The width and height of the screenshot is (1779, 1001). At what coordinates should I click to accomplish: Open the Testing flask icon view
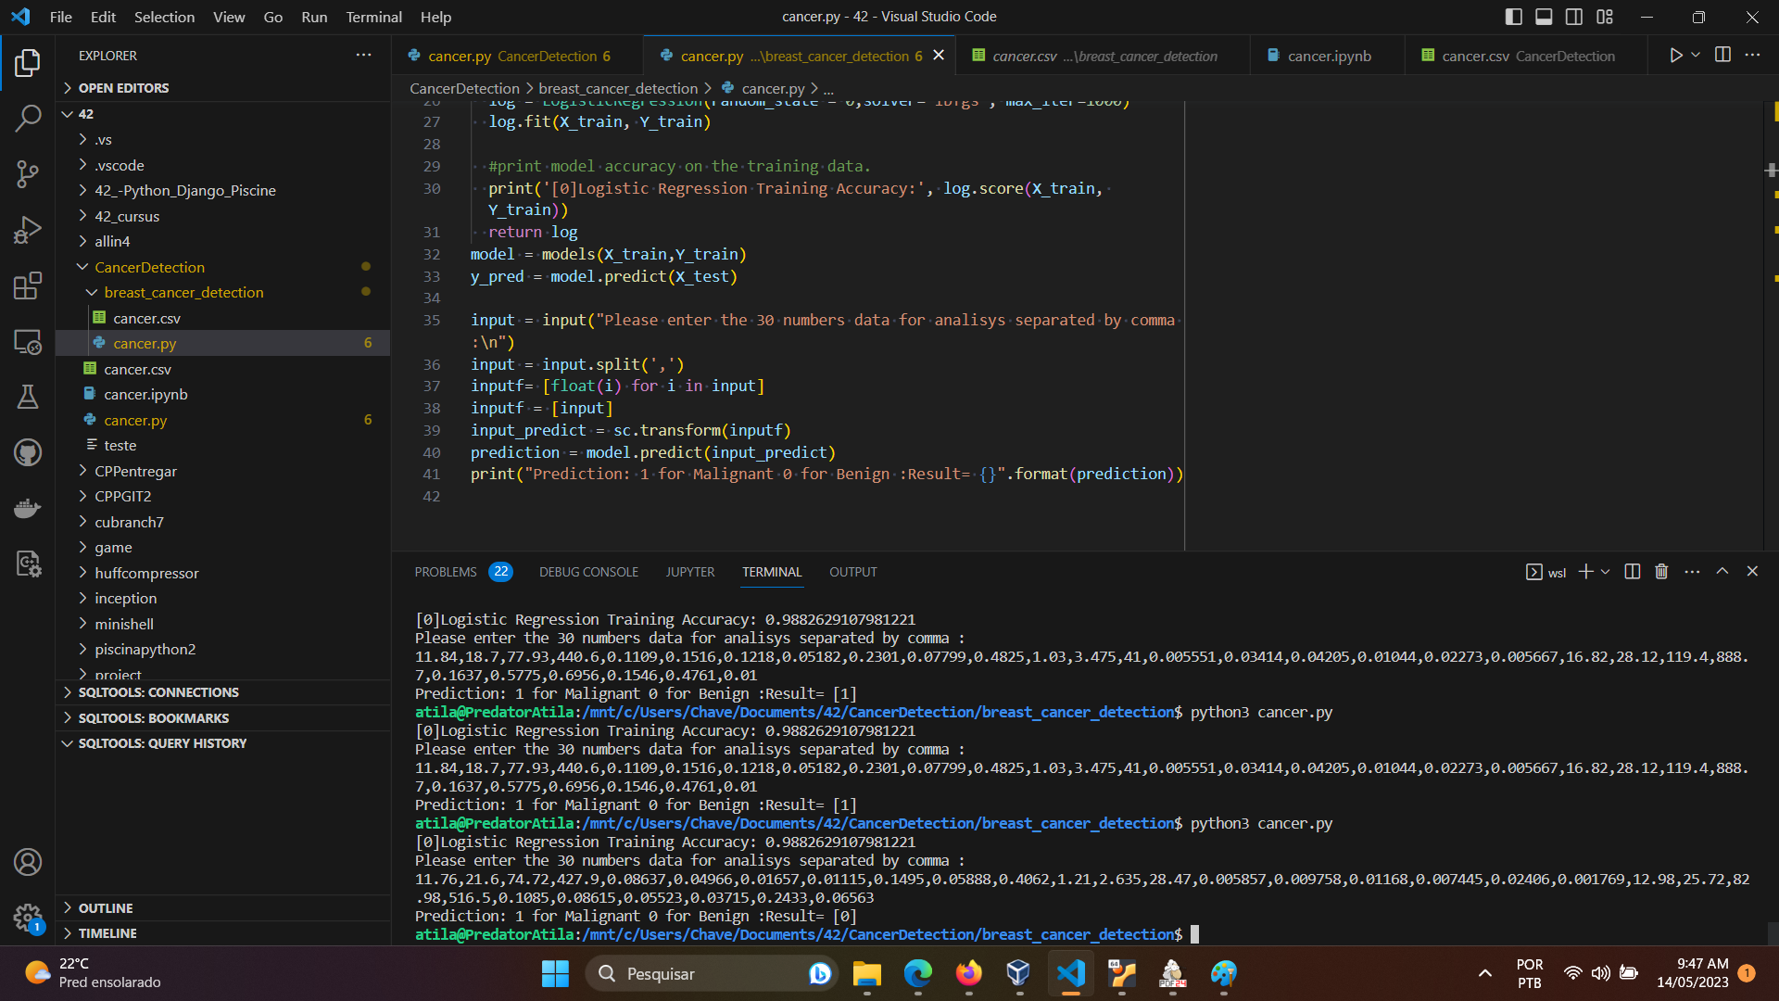[28, 397]
